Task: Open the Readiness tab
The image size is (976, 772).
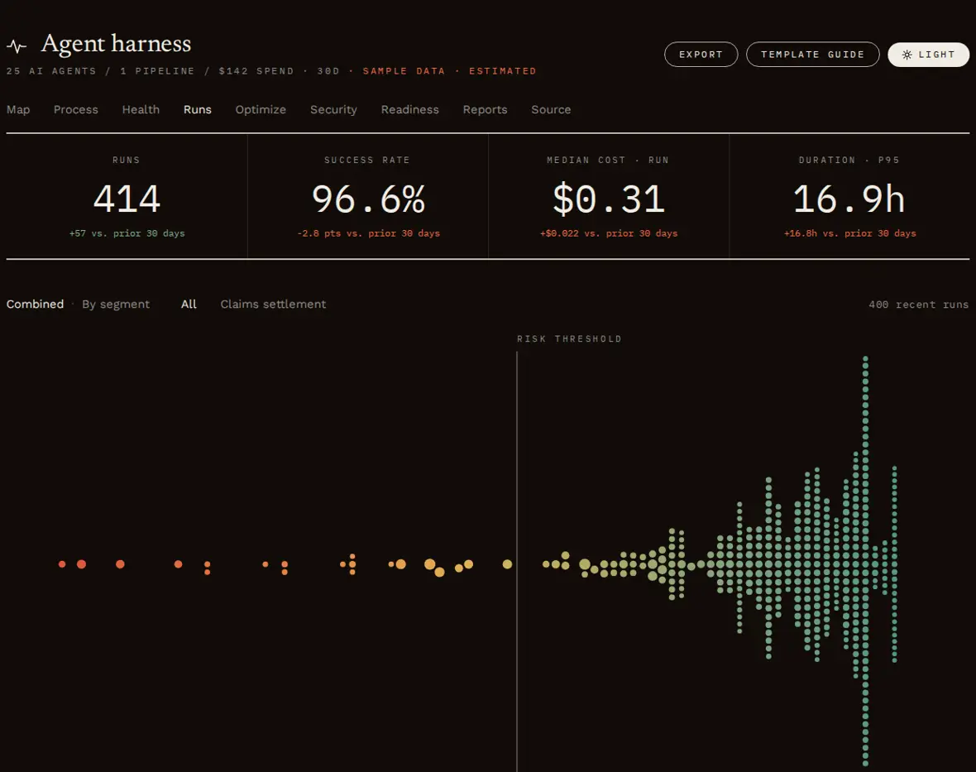Action: [409, 109]
